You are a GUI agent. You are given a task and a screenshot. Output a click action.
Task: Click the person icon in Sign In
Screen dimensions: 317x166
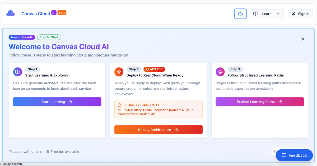[x=294, y=14]
